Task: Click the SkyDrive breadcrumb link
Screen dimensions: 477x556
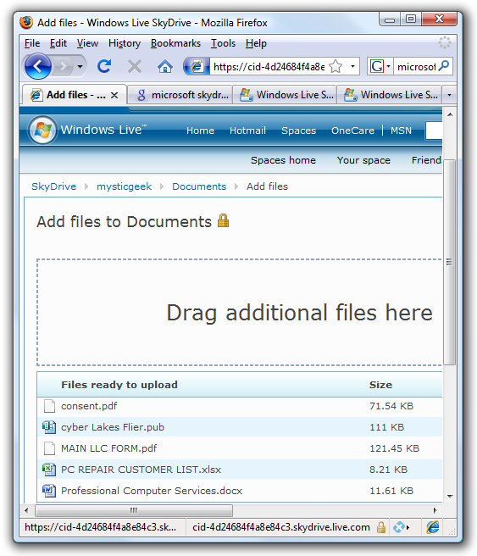Action: click(x=54, y=186)
